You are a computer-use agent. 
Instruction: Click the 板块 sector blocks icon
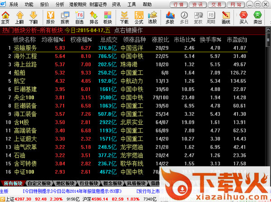point(107,18)
